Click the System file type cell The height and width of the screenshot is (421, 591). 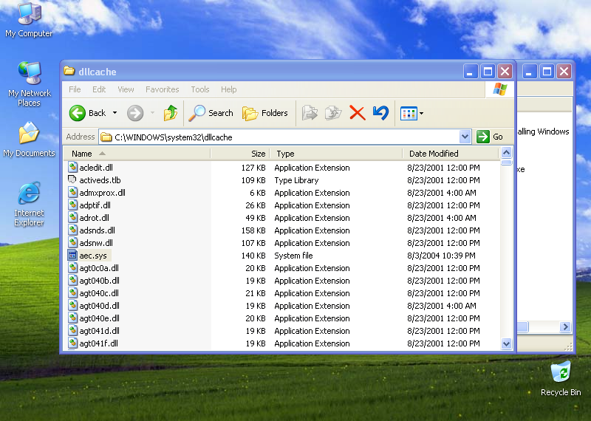[293, 256]
